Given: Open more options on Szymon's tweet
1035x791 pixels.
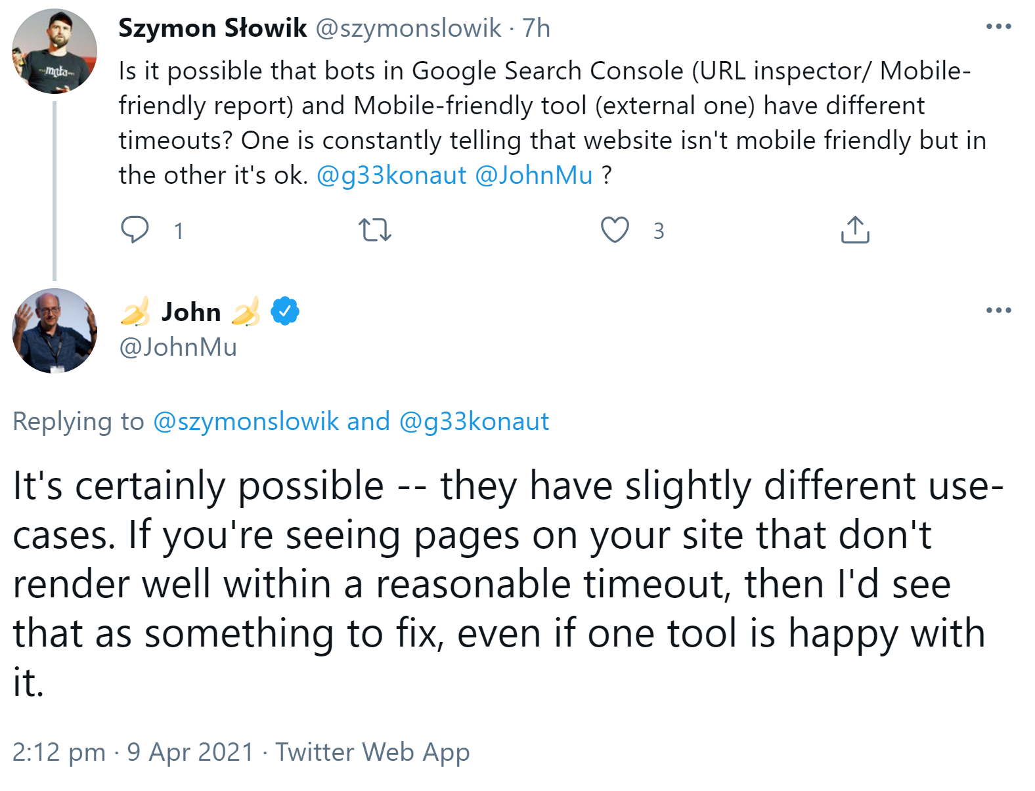Looking at the screenshot, I should [998, 27].
